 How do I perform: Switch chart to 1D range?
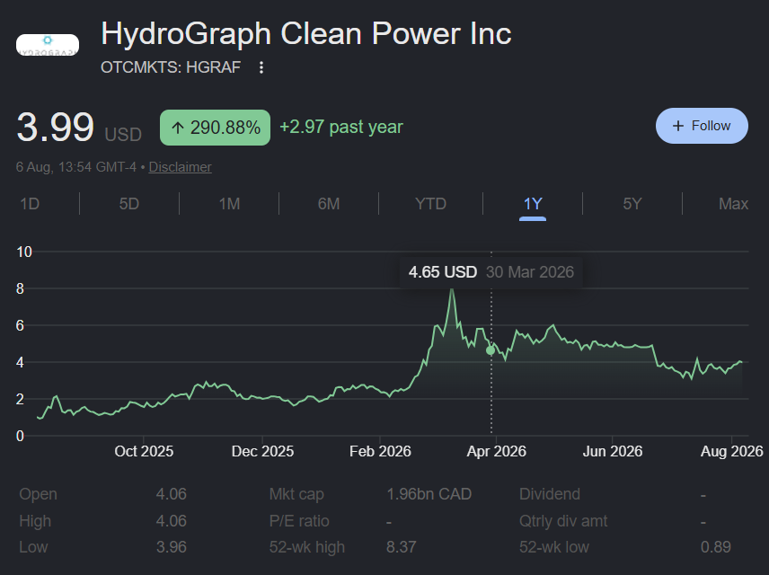pyautogui.click(x=30, y=204)
